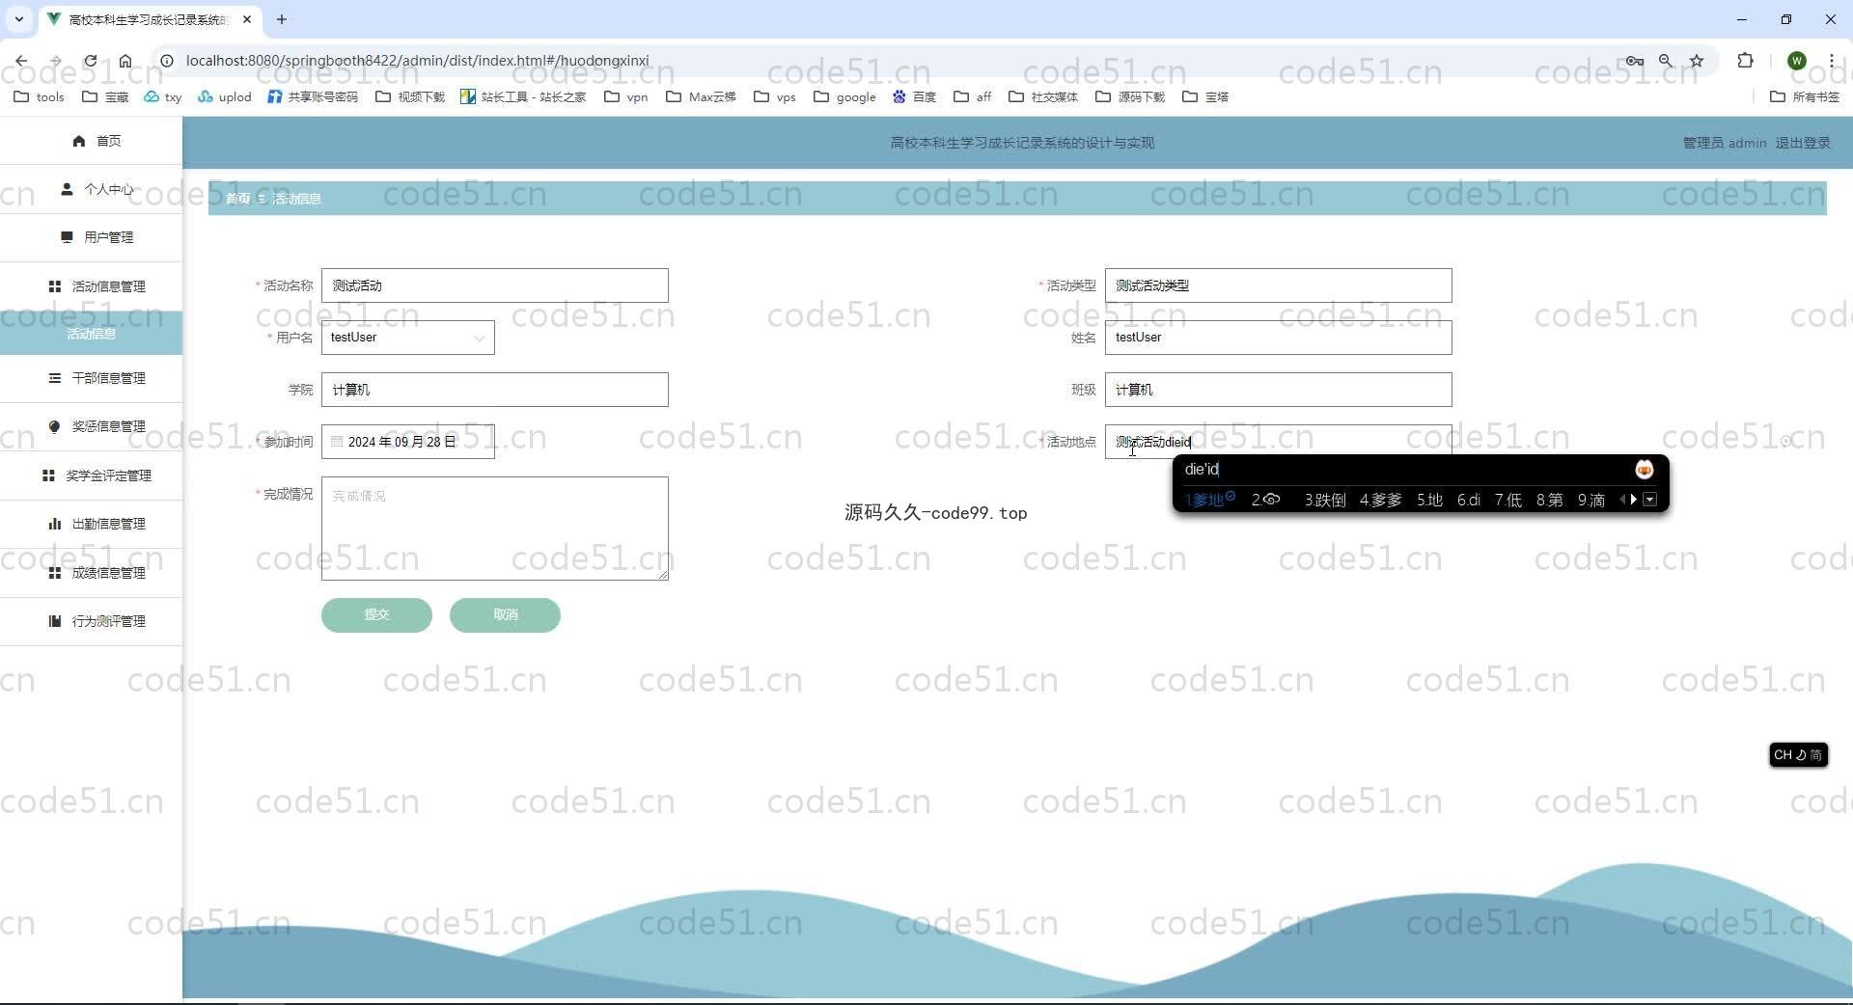Open the 源码下载 bookmark folder
The image size is (1853, 1005).
1130,96
